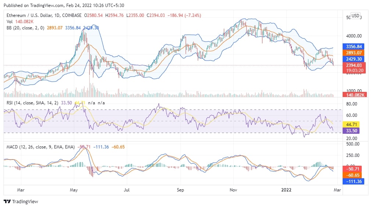Select the MACD (12, 26, close, 9, EMA, EMA) legend
Image resolution: width=372 pixels, height=208 pixels.
[40, 147]
